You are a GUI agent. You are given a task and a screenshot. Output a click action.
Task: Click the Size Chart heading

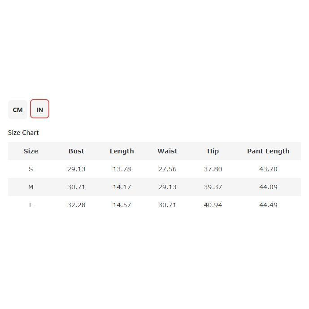click(x=23, y=133)
